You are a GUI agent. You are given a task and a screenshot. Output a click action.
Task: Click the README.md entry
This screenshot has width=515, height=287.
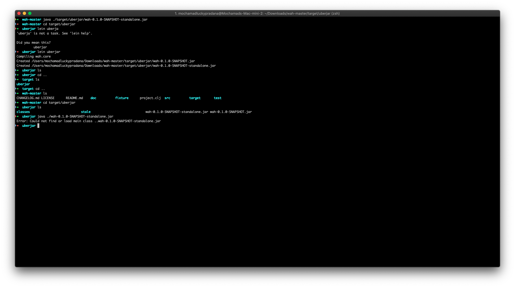tap(74, 98)
